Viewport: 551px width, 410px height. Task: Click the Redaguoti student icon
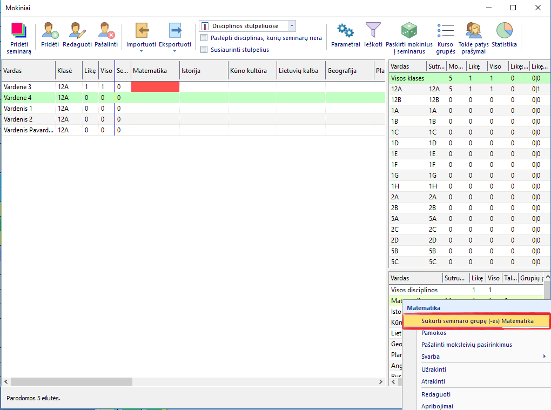[77, 31]
